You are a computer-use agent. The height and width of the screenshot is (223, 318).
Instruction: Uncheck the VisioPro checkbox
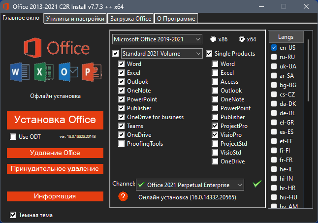(x=215, y=135)
